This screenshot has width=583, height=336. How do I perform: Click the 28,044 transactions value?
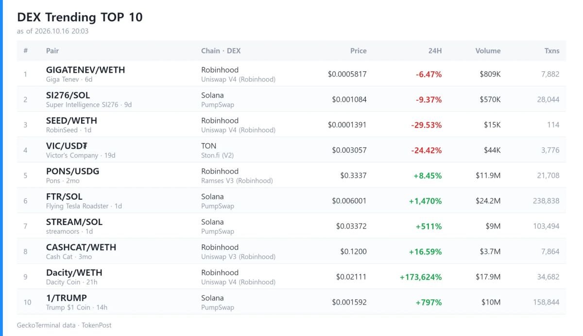pos(549,99)
